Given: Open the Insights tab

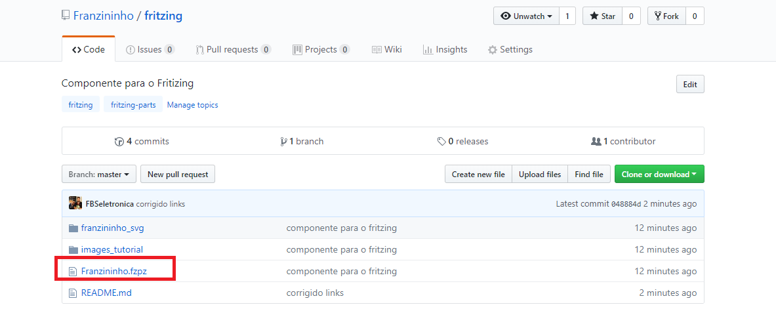Looking at the screenshot, I should click(x=445, y=49).
